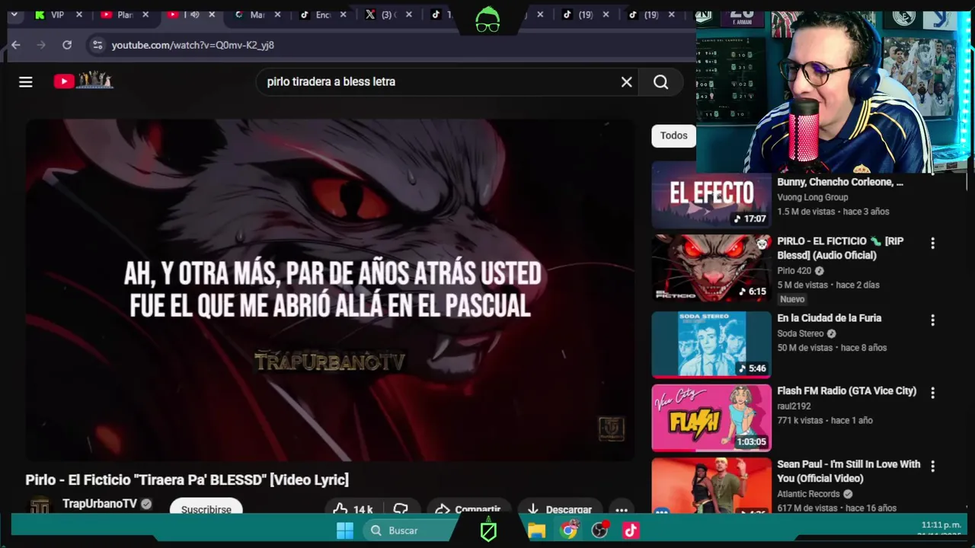Close the VIP tab
This screenshot has height=548, width=975.
pyautogui.click(x=78, y=14)
